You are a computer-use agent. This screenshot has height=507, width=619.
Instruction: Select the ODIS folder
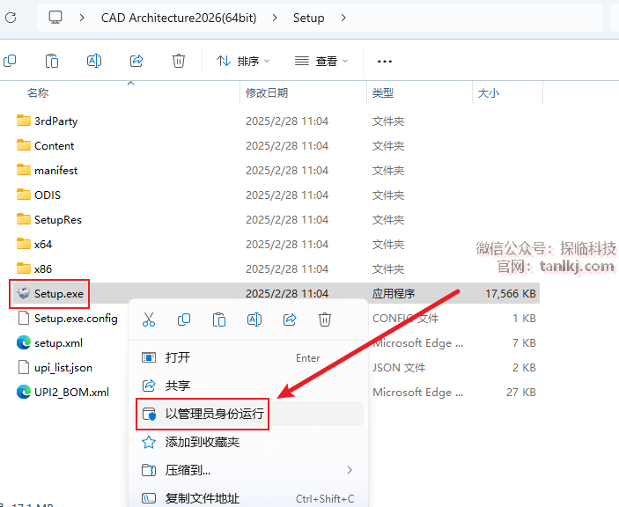coord(39,195)
